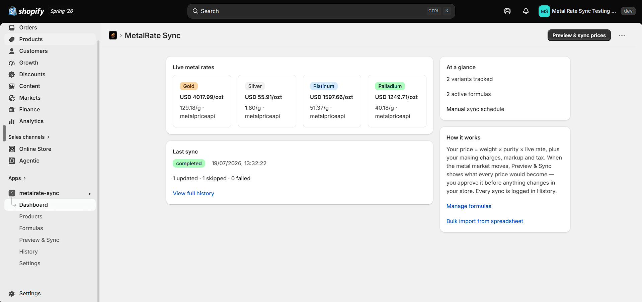This screenshot has width=642, height=302.
Task: Click the USD 4017.99/ozt gold price
Action: pos(202,97)
